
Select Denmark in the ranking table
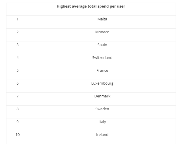102,96
